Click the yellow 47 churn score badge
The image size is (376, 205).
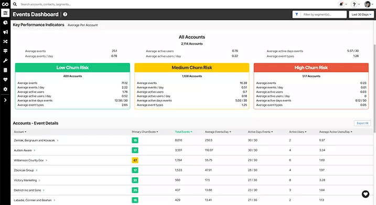tap(135, 160)
